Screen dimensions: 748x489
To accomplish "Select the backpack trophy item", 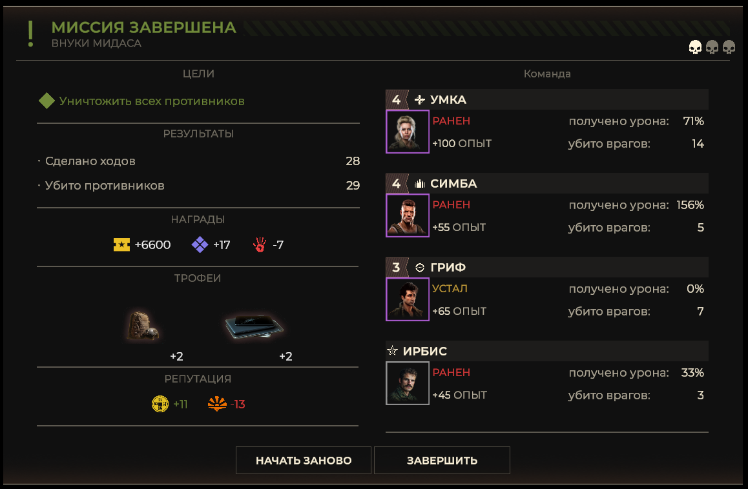I will tap(143, 326).
